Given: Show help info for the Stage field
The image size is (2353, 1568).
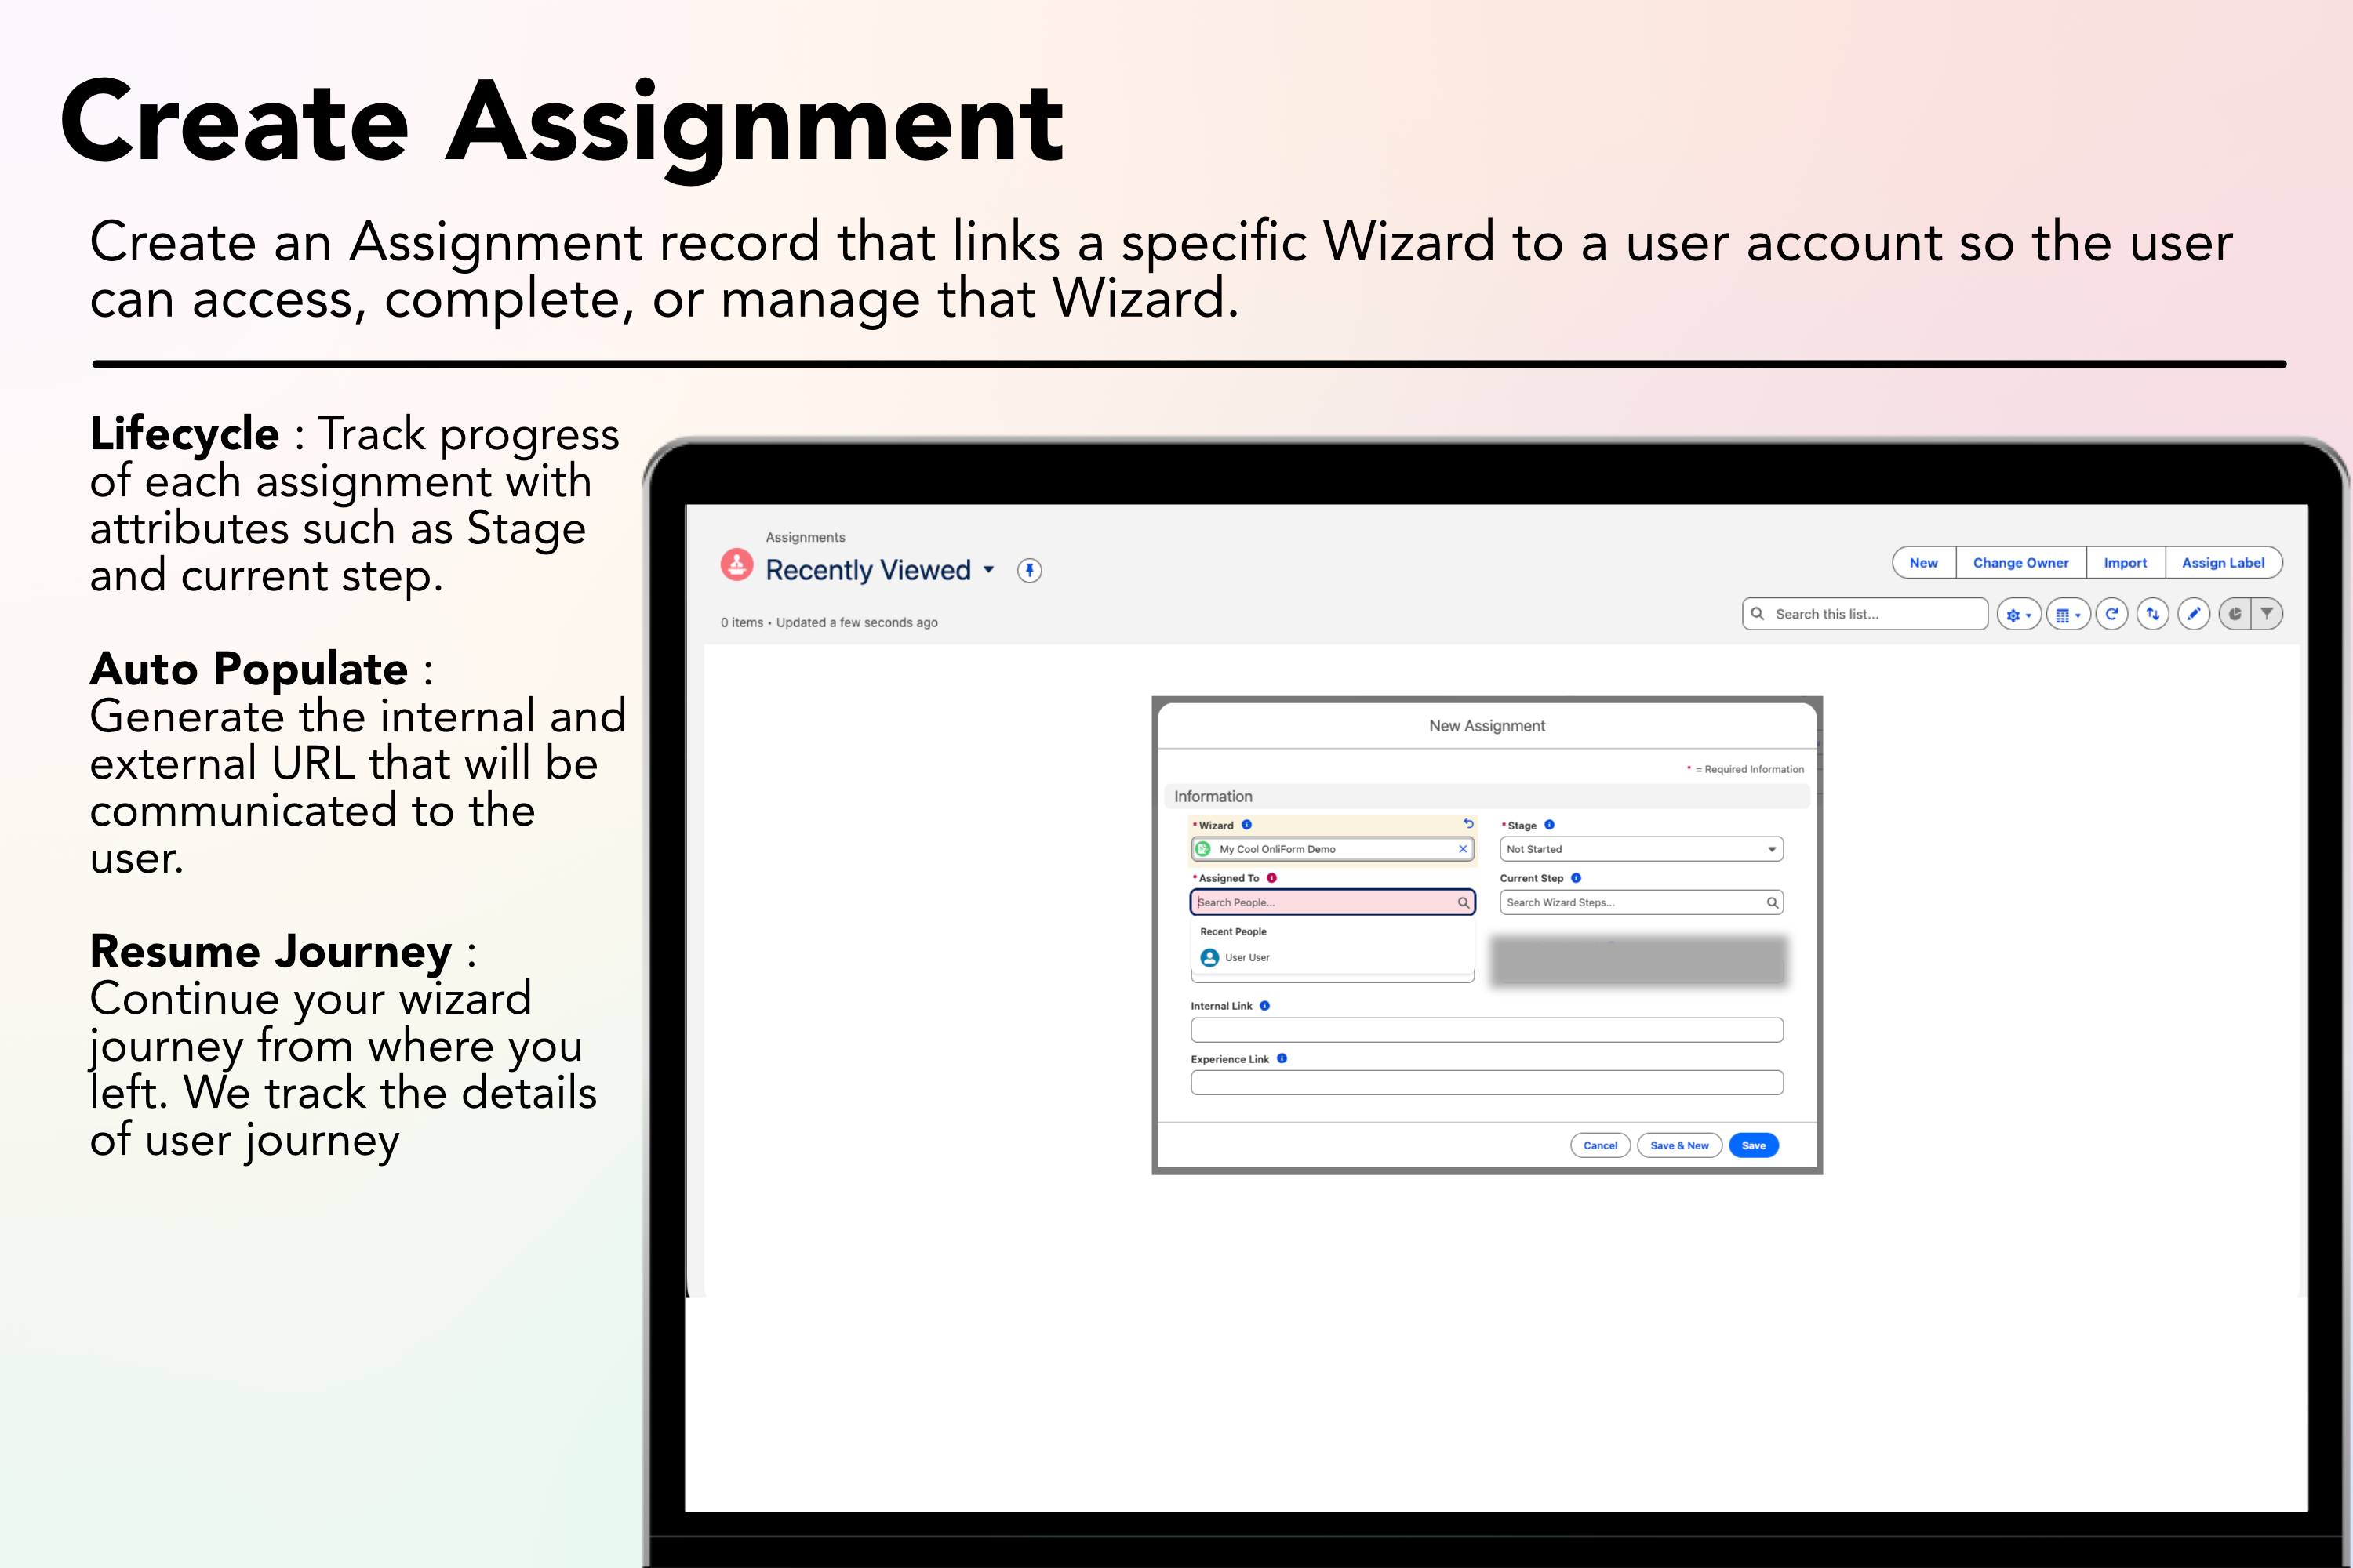Looking at the screenshot, I should (x=1550, y=825).
